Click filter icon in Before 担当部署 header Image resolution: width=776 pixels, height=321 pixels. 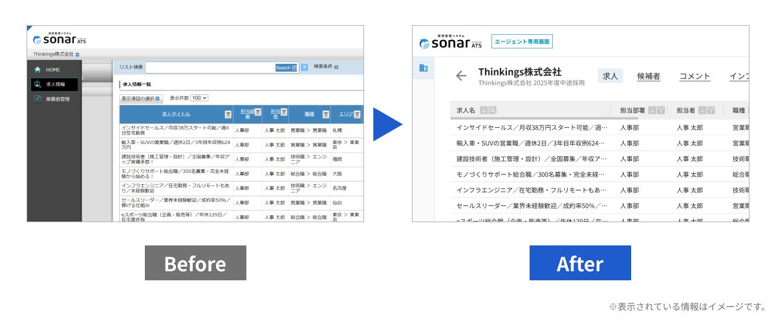257,112
